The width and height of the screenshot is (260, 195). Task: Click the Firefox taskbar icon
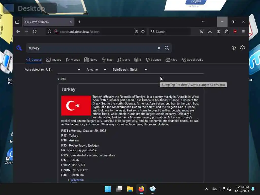141,189
